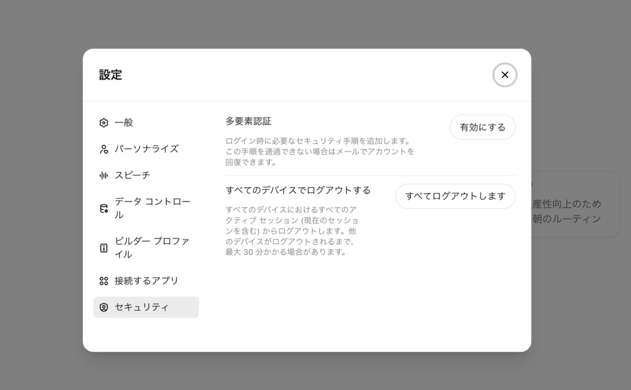Click the person icon beside パーソナライズ
Screen dimensions: 631x390
pos(104,149)
